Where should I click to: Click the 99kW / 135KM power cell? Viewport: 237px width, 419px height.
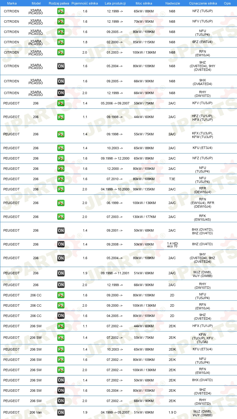coord(144,189)
